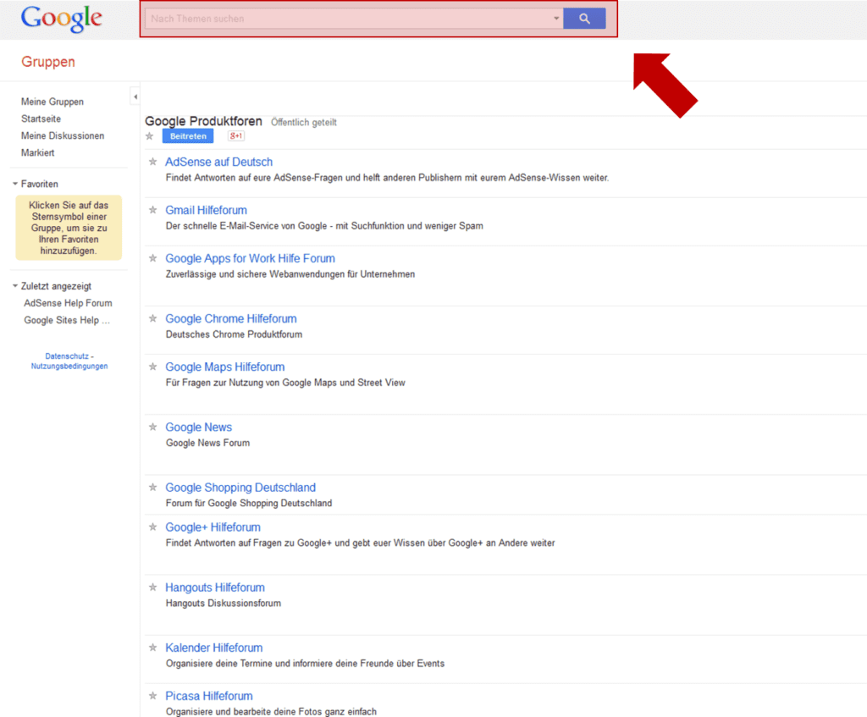Click the Google logo

coord(61,19)
